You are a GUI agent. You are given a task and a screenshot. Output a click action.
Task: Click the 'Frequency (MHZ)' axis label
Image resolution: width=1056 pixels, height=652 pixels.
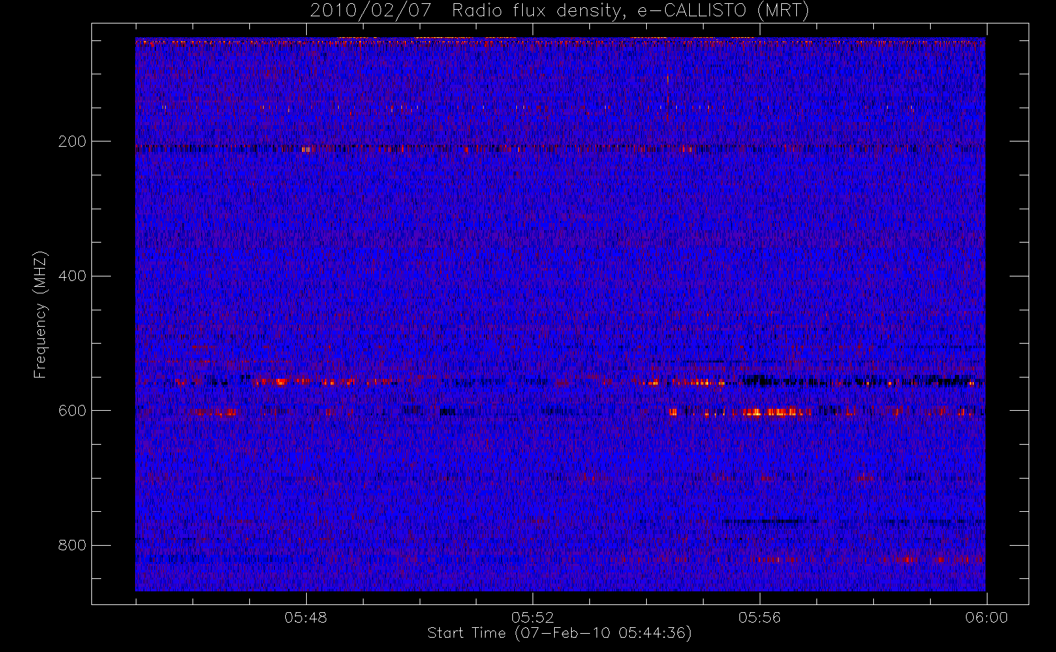click(40, 314)
